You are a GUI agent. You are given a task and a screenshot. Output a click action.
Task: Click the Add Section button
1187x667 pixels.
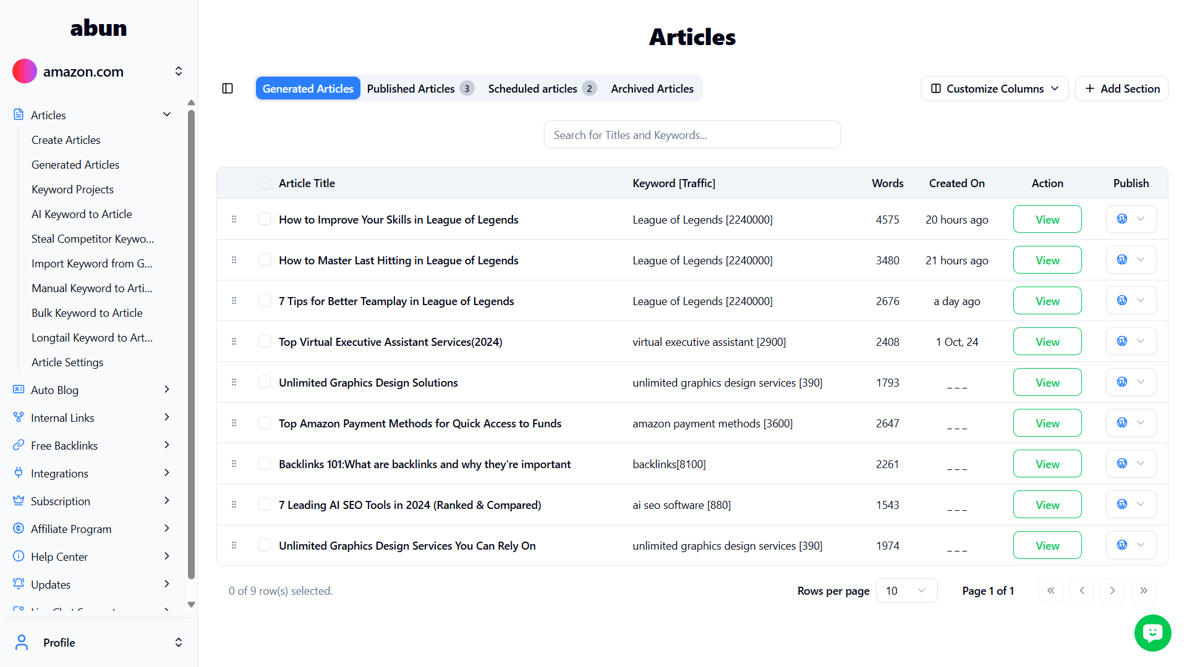(x=1121, y=88)
